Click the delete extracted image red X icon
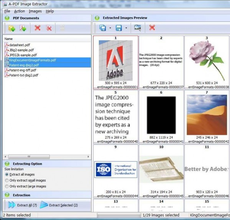Viewport: 230px width, 220px height. 152,28
